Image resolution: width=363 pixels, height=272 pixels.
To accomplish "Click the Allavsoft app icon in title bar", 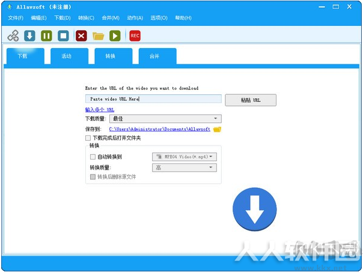I will (10, 7).
